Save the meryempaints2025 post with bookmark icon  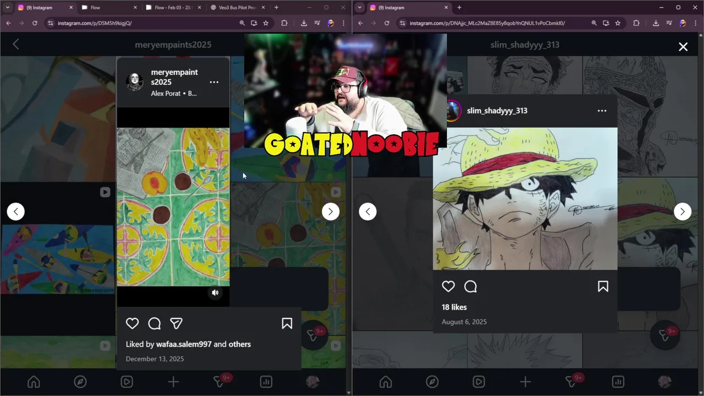287,323
